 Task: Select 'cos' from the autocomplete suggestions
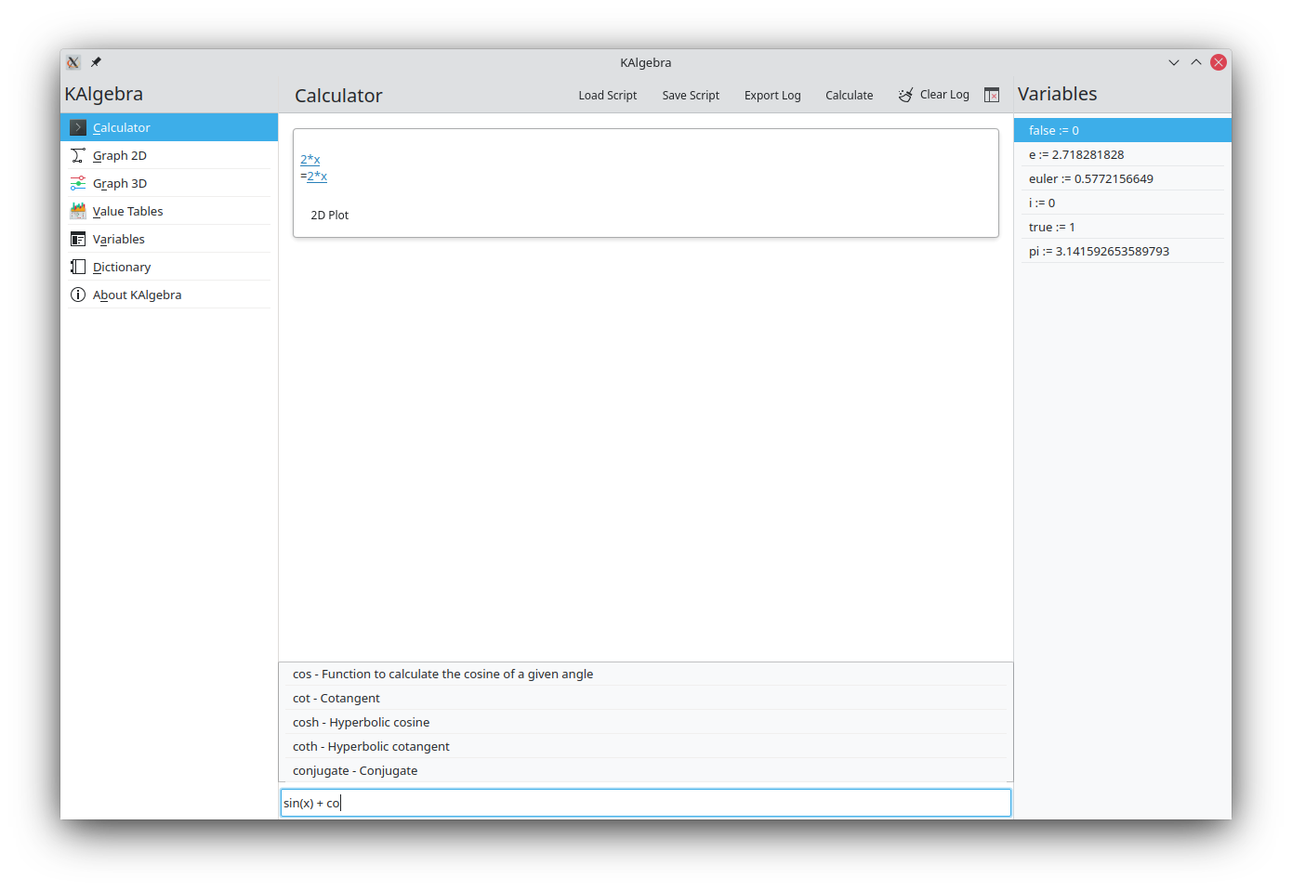442,675
